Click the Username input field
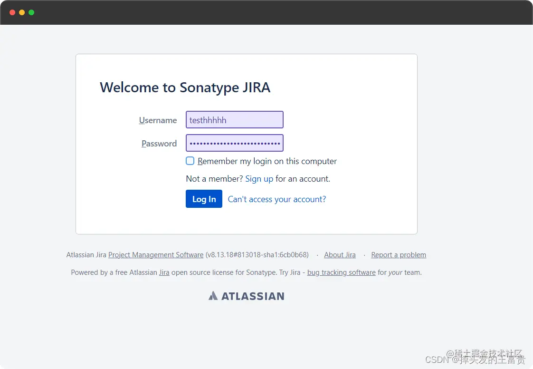 pos(235,120)
